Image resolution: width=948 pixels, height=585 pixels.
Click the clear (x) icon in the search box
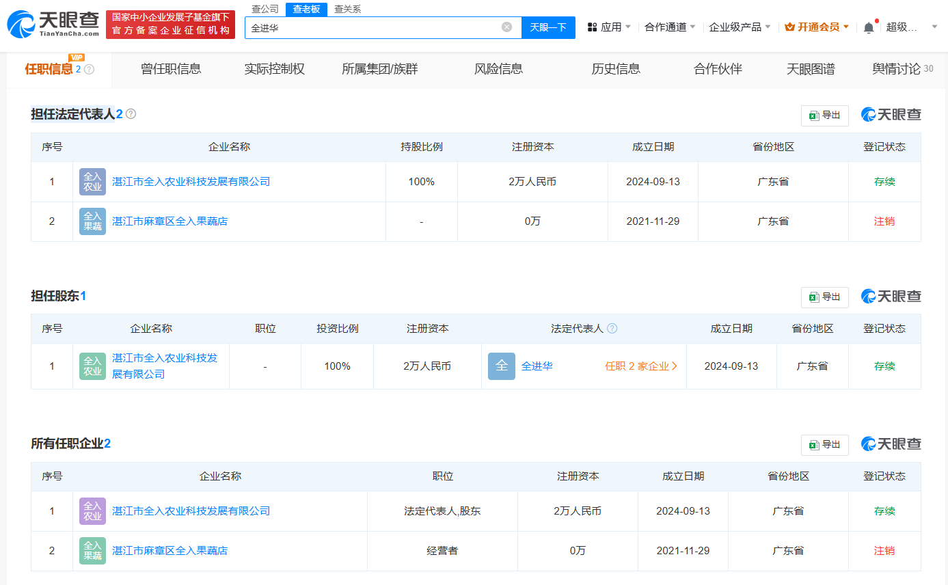[x=506, y=27]
